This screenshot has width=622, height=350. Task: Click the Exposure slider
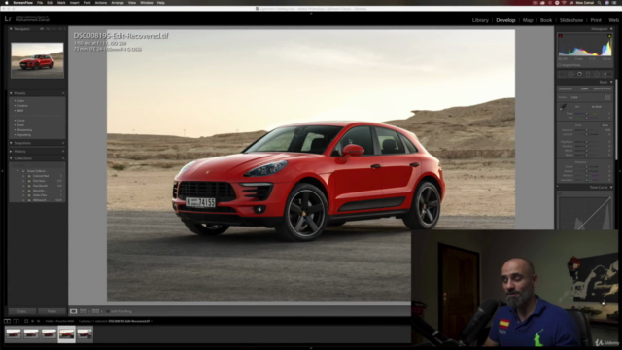[586, 130]
